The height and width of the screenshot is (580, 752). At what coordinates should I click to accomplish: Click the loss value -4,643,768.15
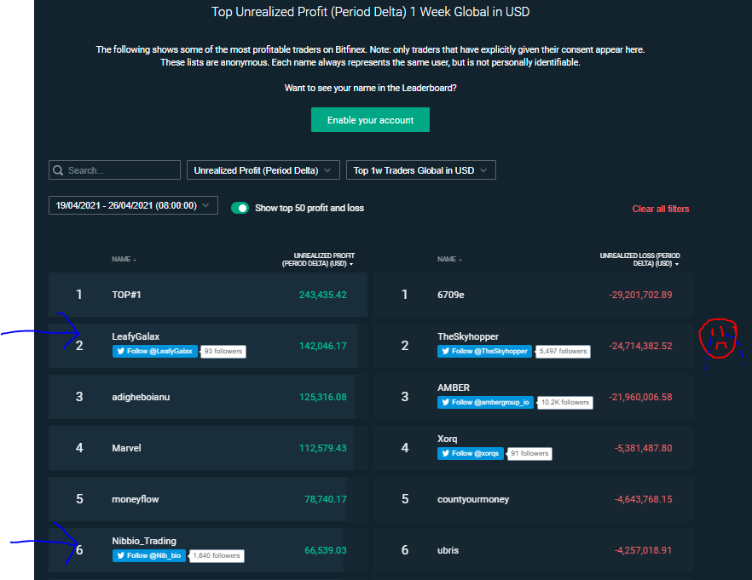644,499
